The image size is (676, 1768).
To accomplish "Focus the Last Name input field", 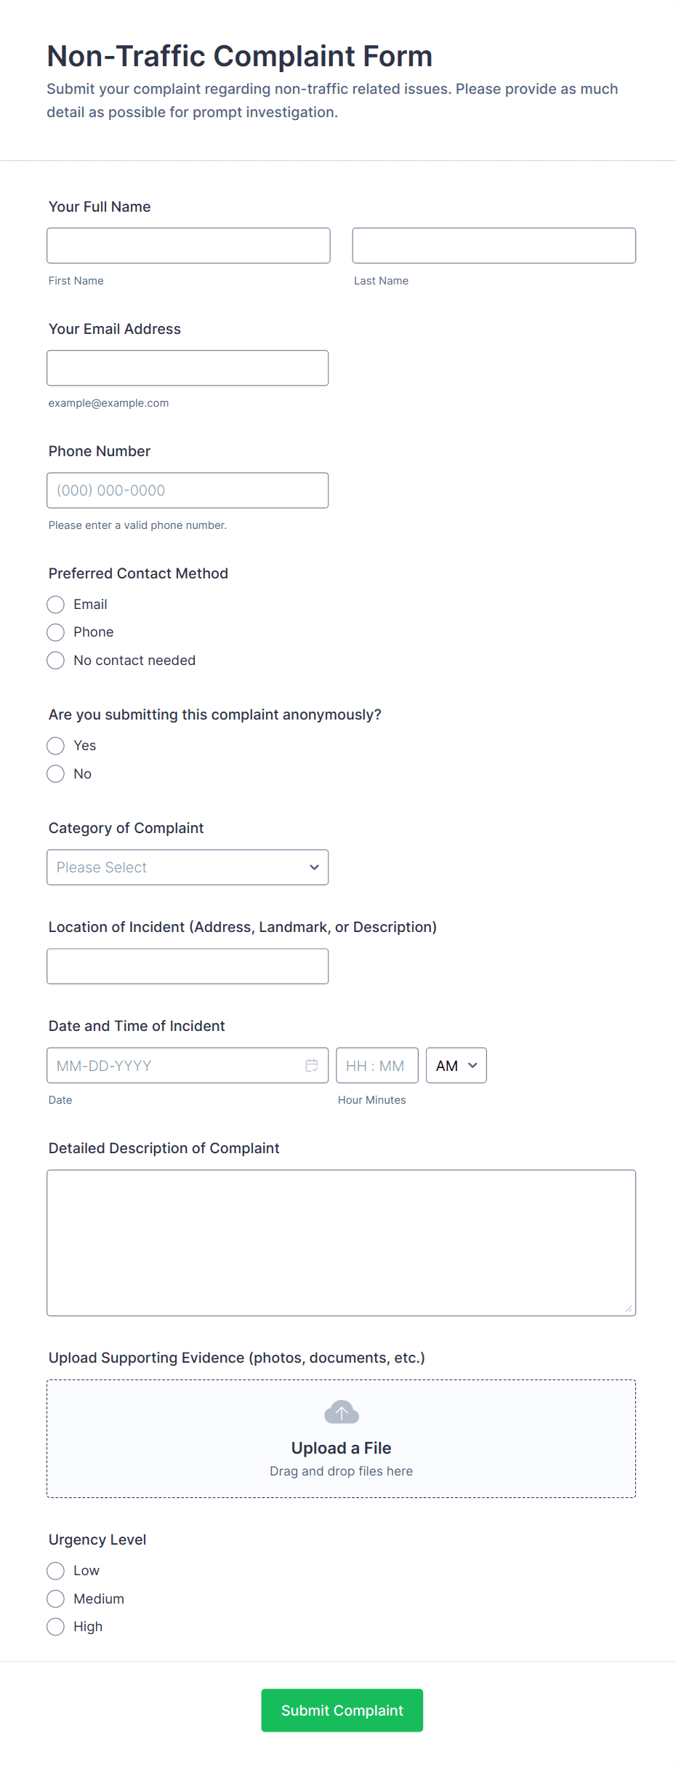I will [x=494, y=246].
